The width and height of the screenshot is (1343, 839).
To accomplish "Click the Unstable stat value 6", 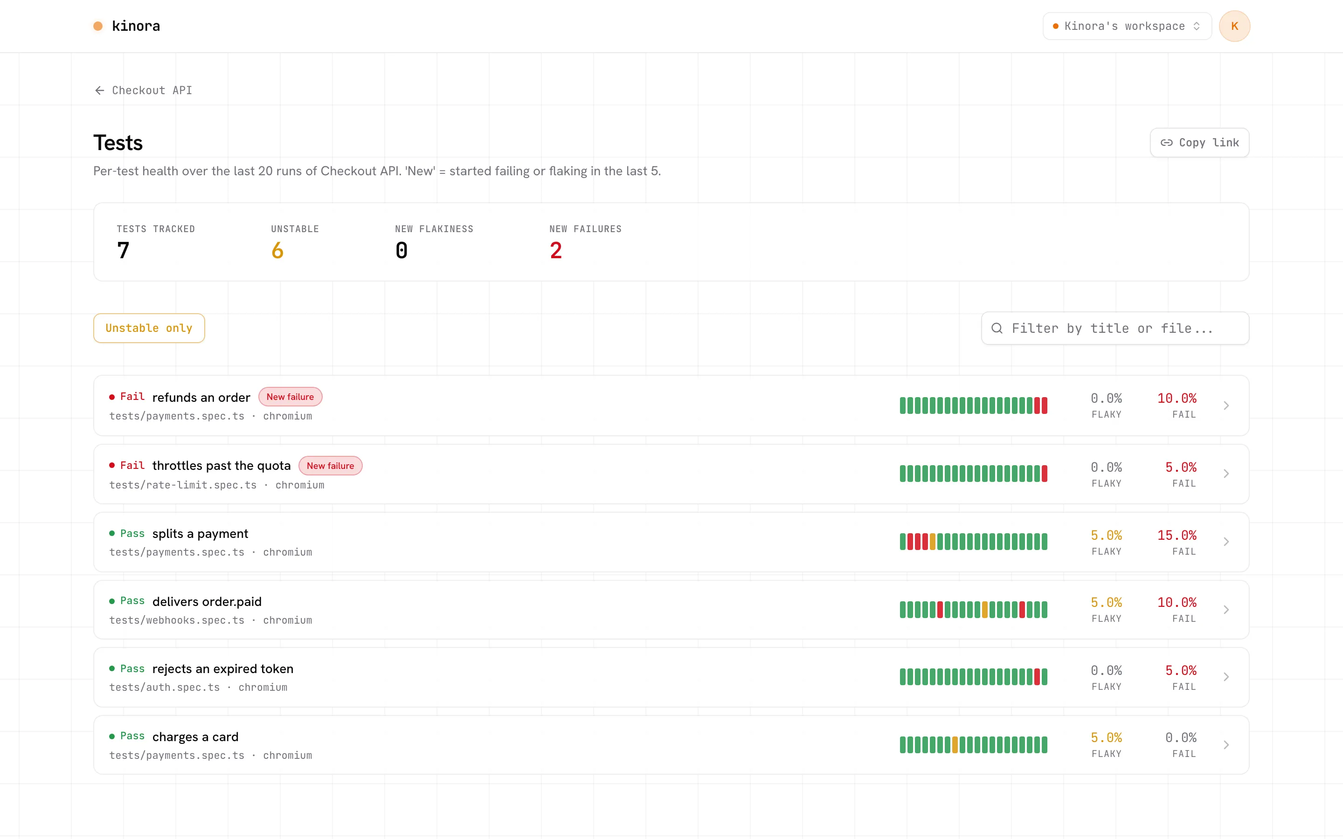I will (x=277, y=250).
